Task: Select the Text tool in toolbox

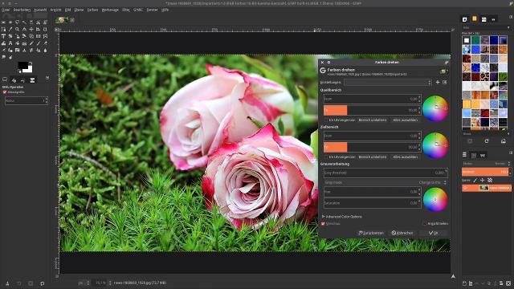Action: pyautogui.click(x=3, y=36)
